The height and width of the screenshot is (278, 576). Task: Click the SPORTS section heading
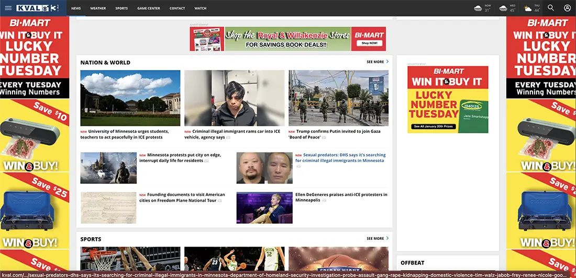click(x=91, y=239)
